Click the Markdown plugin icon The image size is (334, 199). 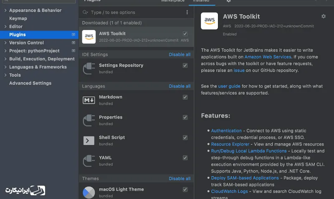(89, 100)
